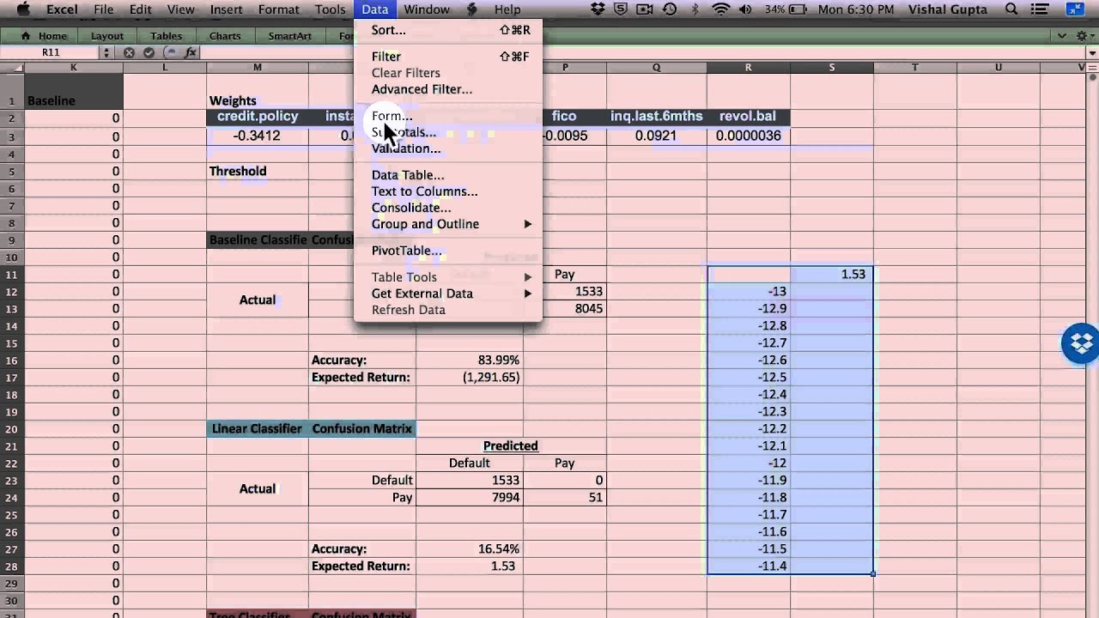This screenshot has height=618, width=1099.
Task: Choose Data Table... menu item
Action: pyautogui.click(x=448, y=175)
